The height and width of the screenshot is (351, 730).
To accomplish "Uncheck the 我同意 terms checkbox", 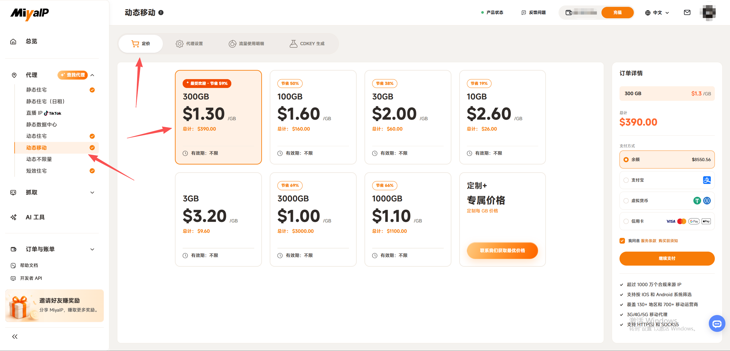I will [x=622, y=241].
